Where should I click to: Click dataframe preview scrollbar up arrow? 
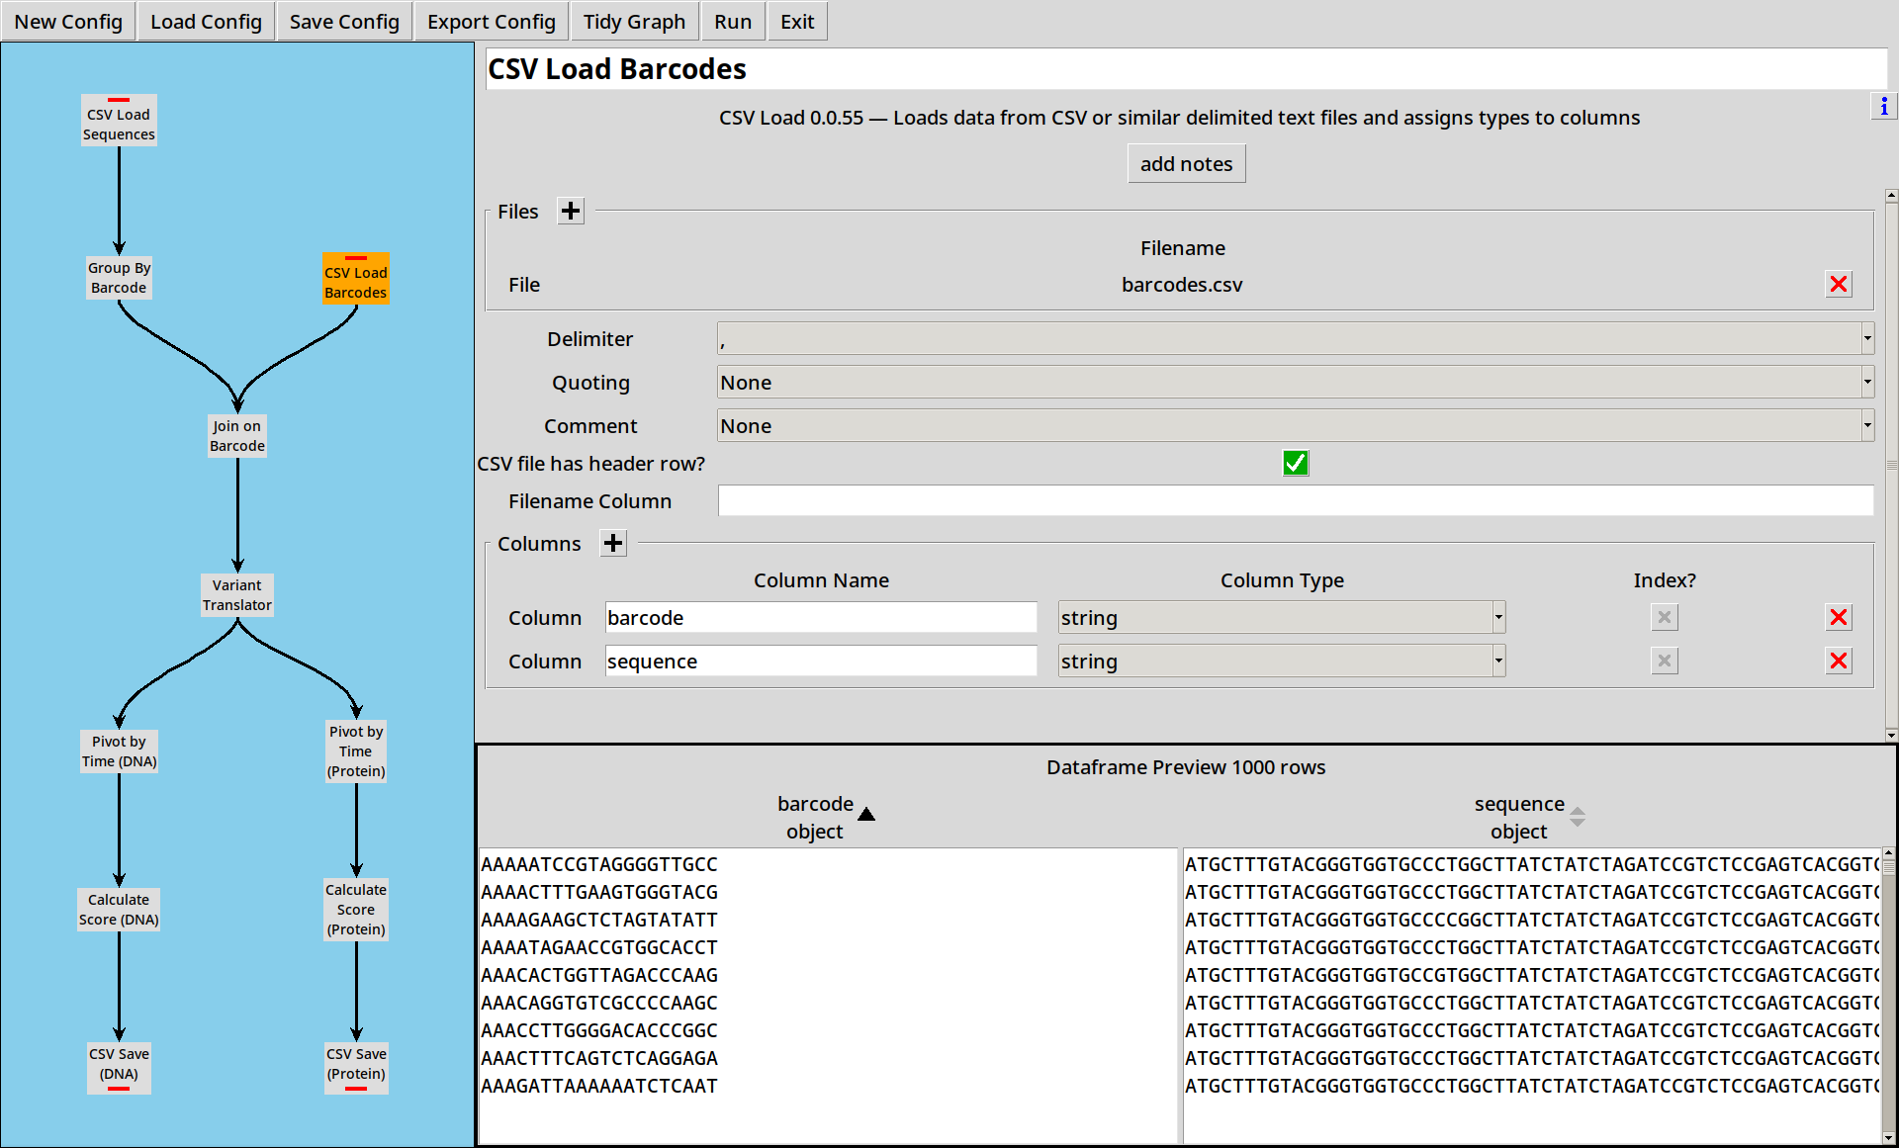coord(1888,852)
